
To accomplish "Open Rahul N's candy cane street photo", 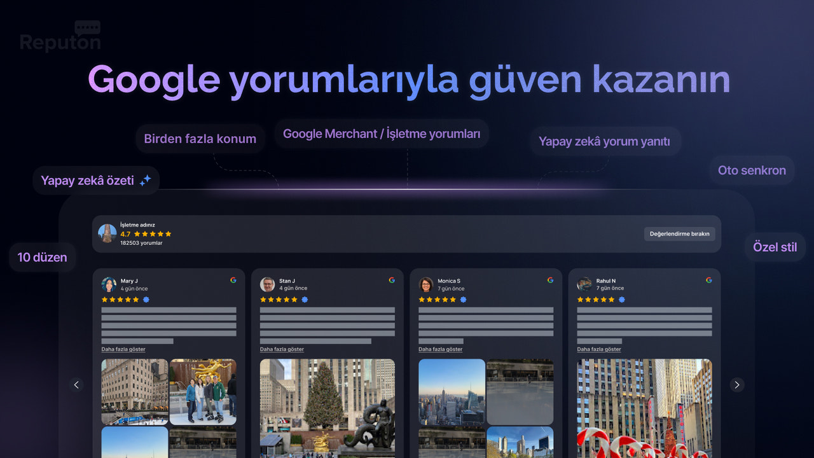I will pyautogui.click(x=645, y=408).
